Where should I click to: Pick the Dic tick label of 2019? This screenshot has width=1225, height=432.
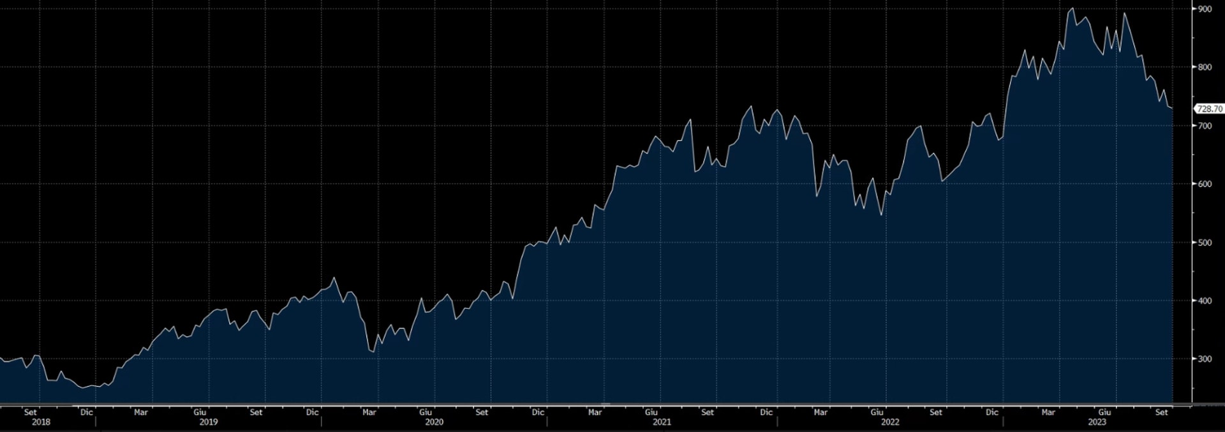(x=312, y=412)
